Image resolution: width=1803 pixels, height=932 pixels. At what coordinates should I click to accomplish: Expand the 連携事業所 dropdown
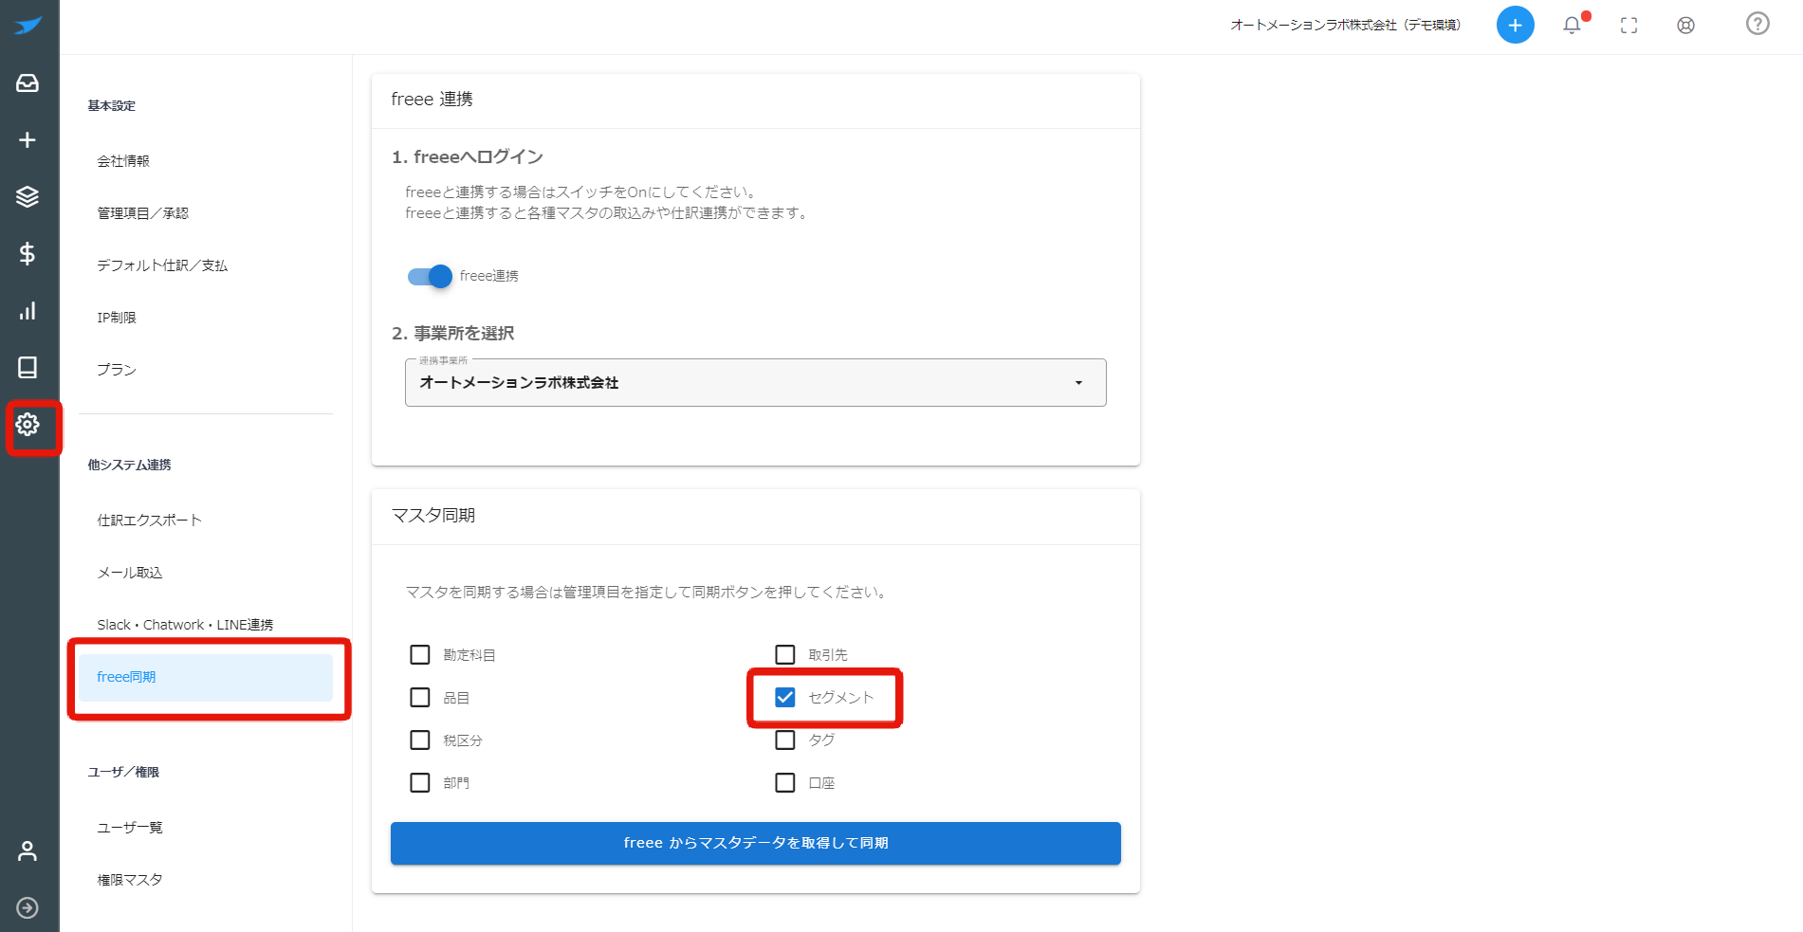click(756, 383)
